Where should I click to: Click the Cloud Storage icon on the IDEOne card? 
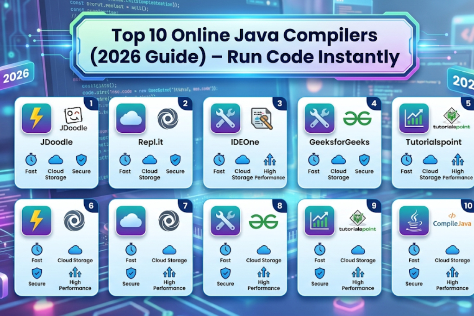[x=243, y=160]
